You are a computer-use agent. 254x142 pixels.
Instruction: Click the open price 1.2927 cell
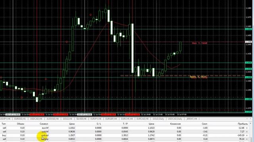tap(71, 135)
